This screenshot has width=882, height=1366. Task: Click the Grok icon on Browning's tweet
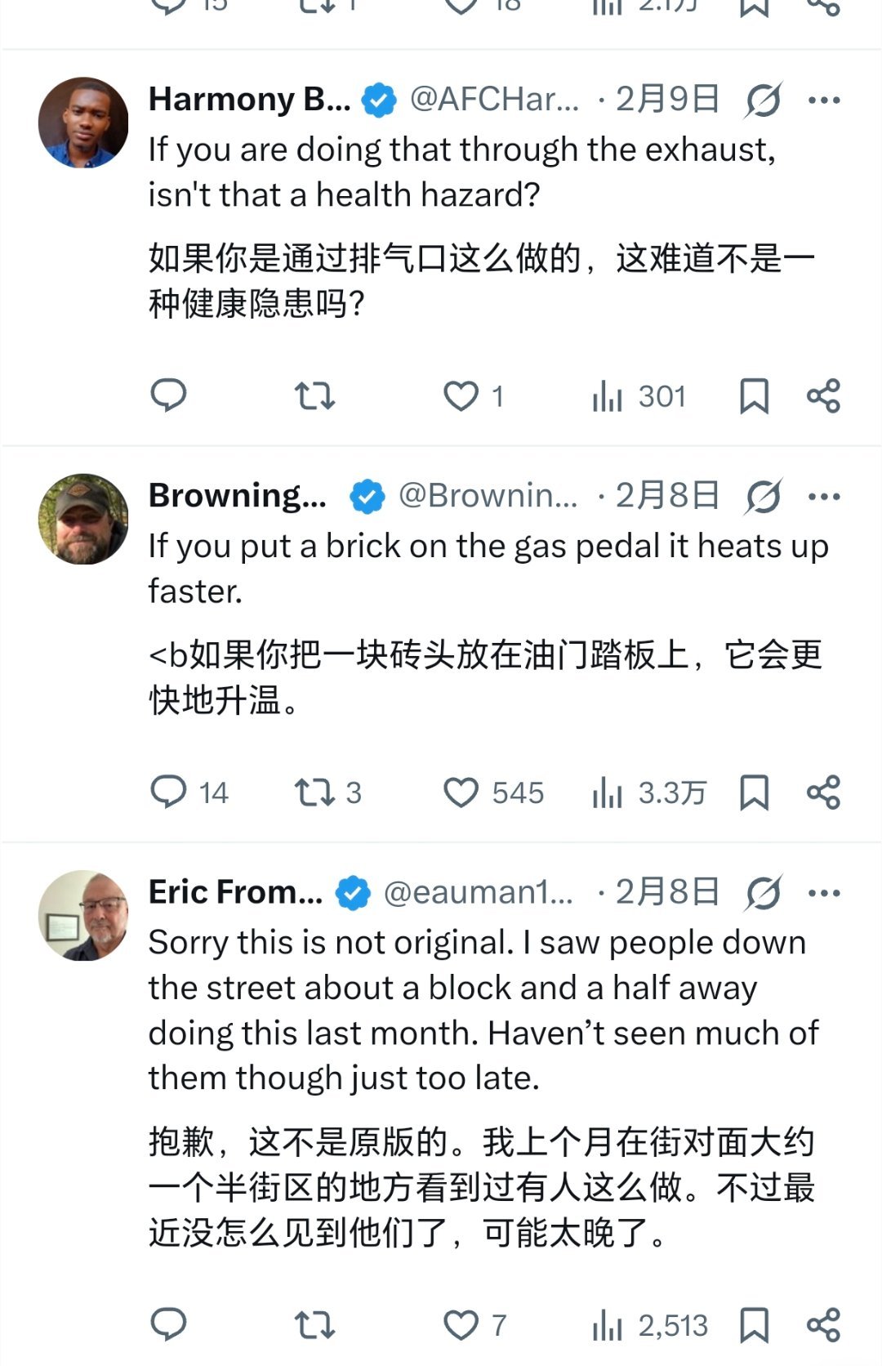coord(764,494)
